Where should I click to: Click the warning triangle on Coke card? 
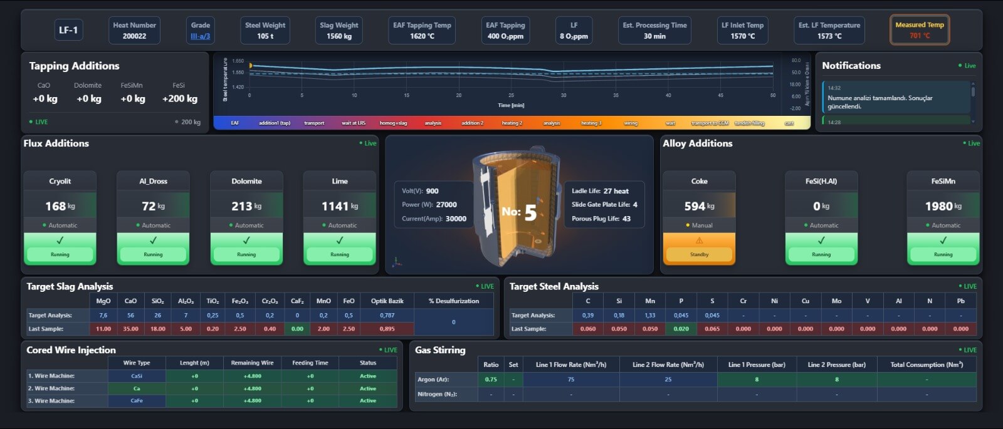[x=699, y=240]
